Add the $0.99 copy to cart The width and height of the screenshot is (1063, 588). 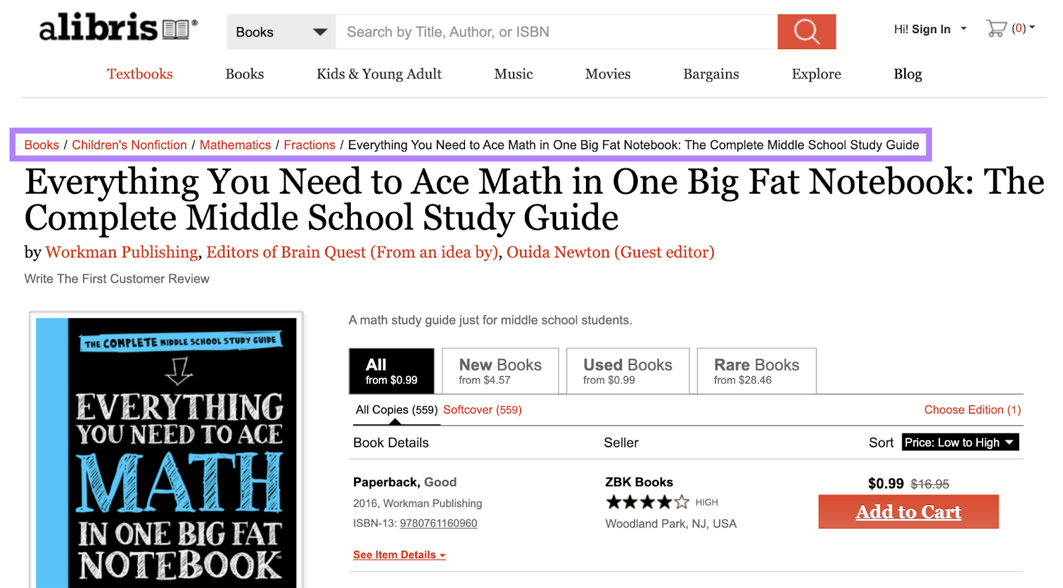908,512
